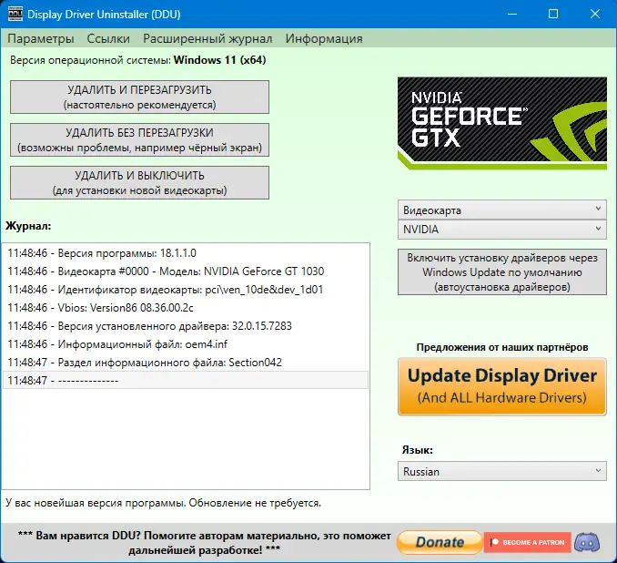The image size is (617, 563).
Task: Click the Donate PayPal button
Action: click(x=440, y=543)
